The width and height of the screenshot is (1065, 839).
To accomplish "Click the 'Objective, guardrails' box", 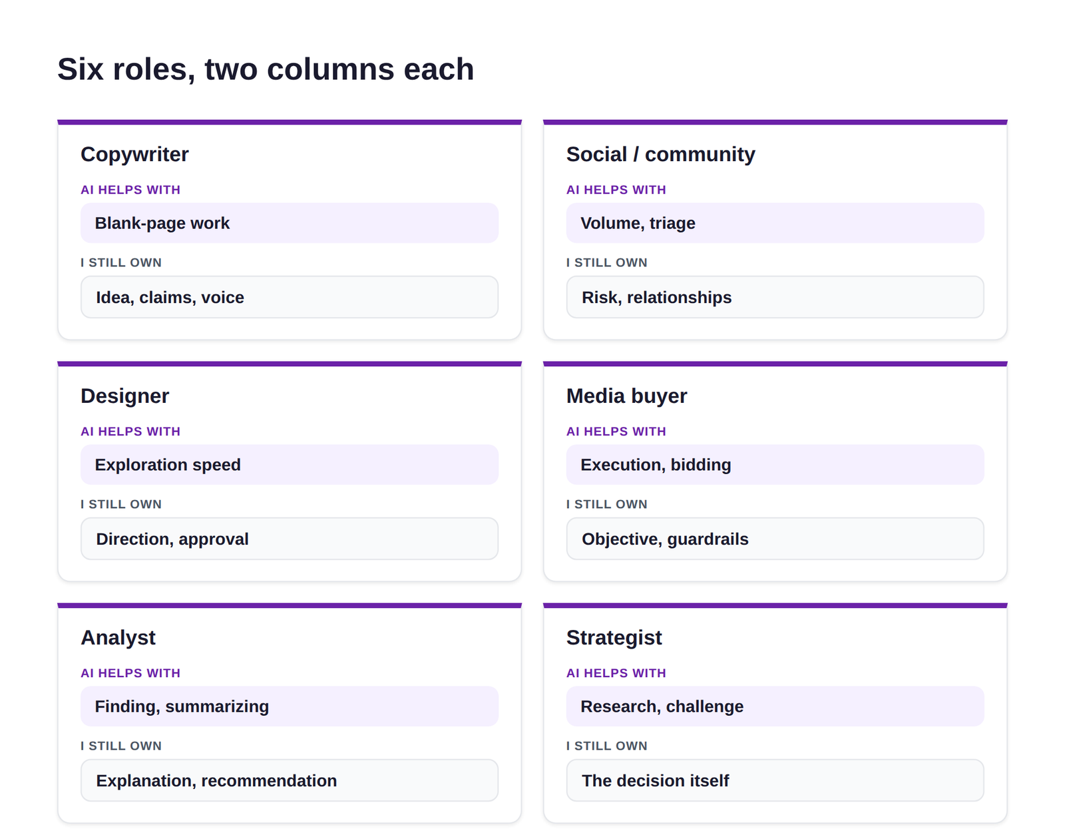I will [775, 539].
